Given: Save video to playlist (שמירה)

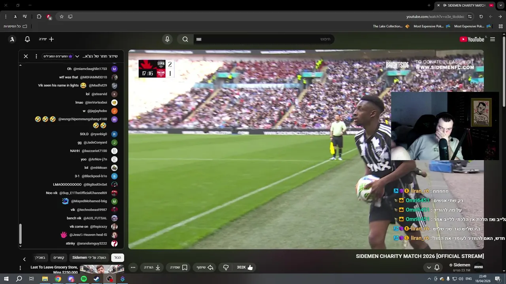Looking at the screenshot, I should point(179,267).
